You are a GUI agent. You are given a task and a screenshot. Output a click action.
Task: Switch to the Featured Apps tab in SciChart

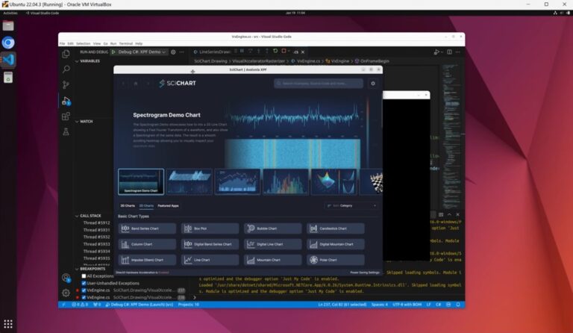pyautogui.click(x=169, y=206)
